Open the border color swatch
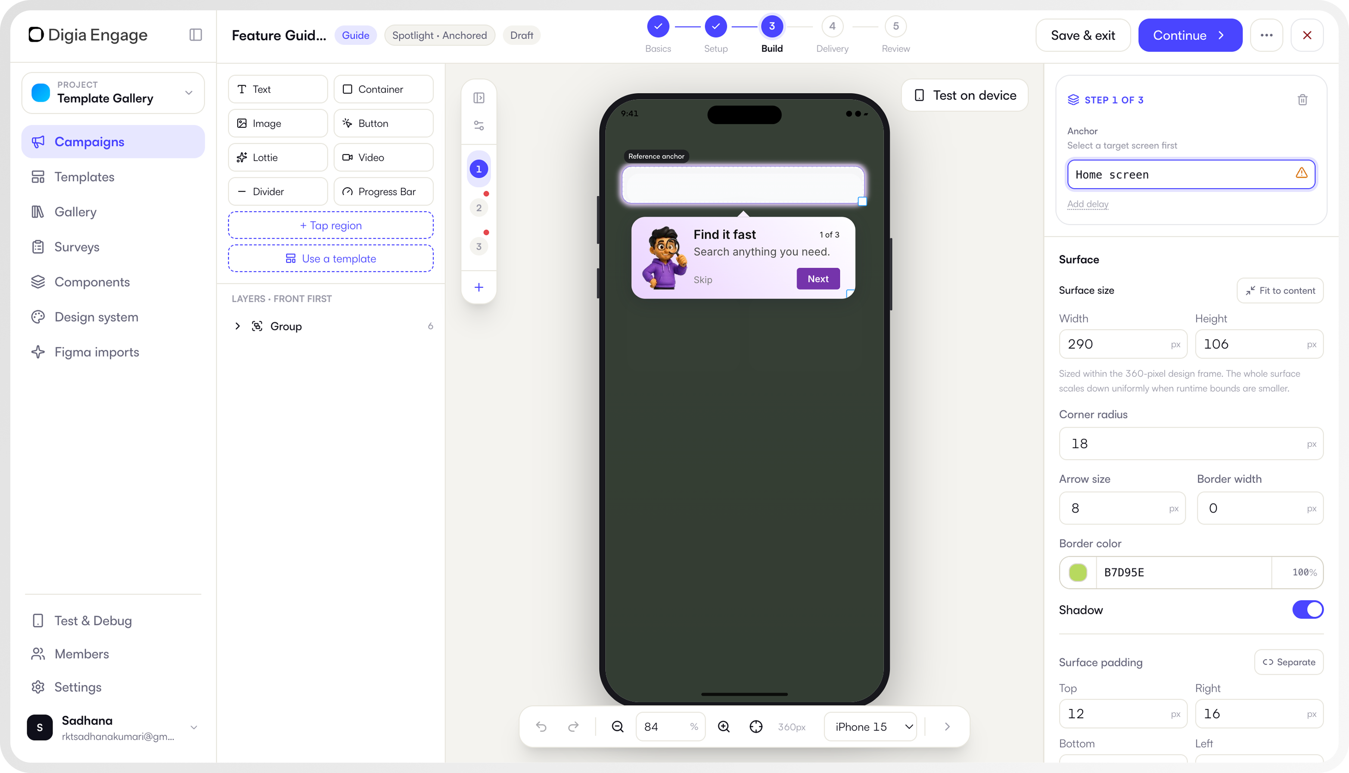1349x773 pixels. [1078, 572]
